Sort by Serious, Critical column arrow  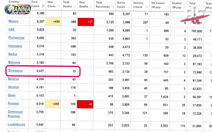[x=147, y=7]
